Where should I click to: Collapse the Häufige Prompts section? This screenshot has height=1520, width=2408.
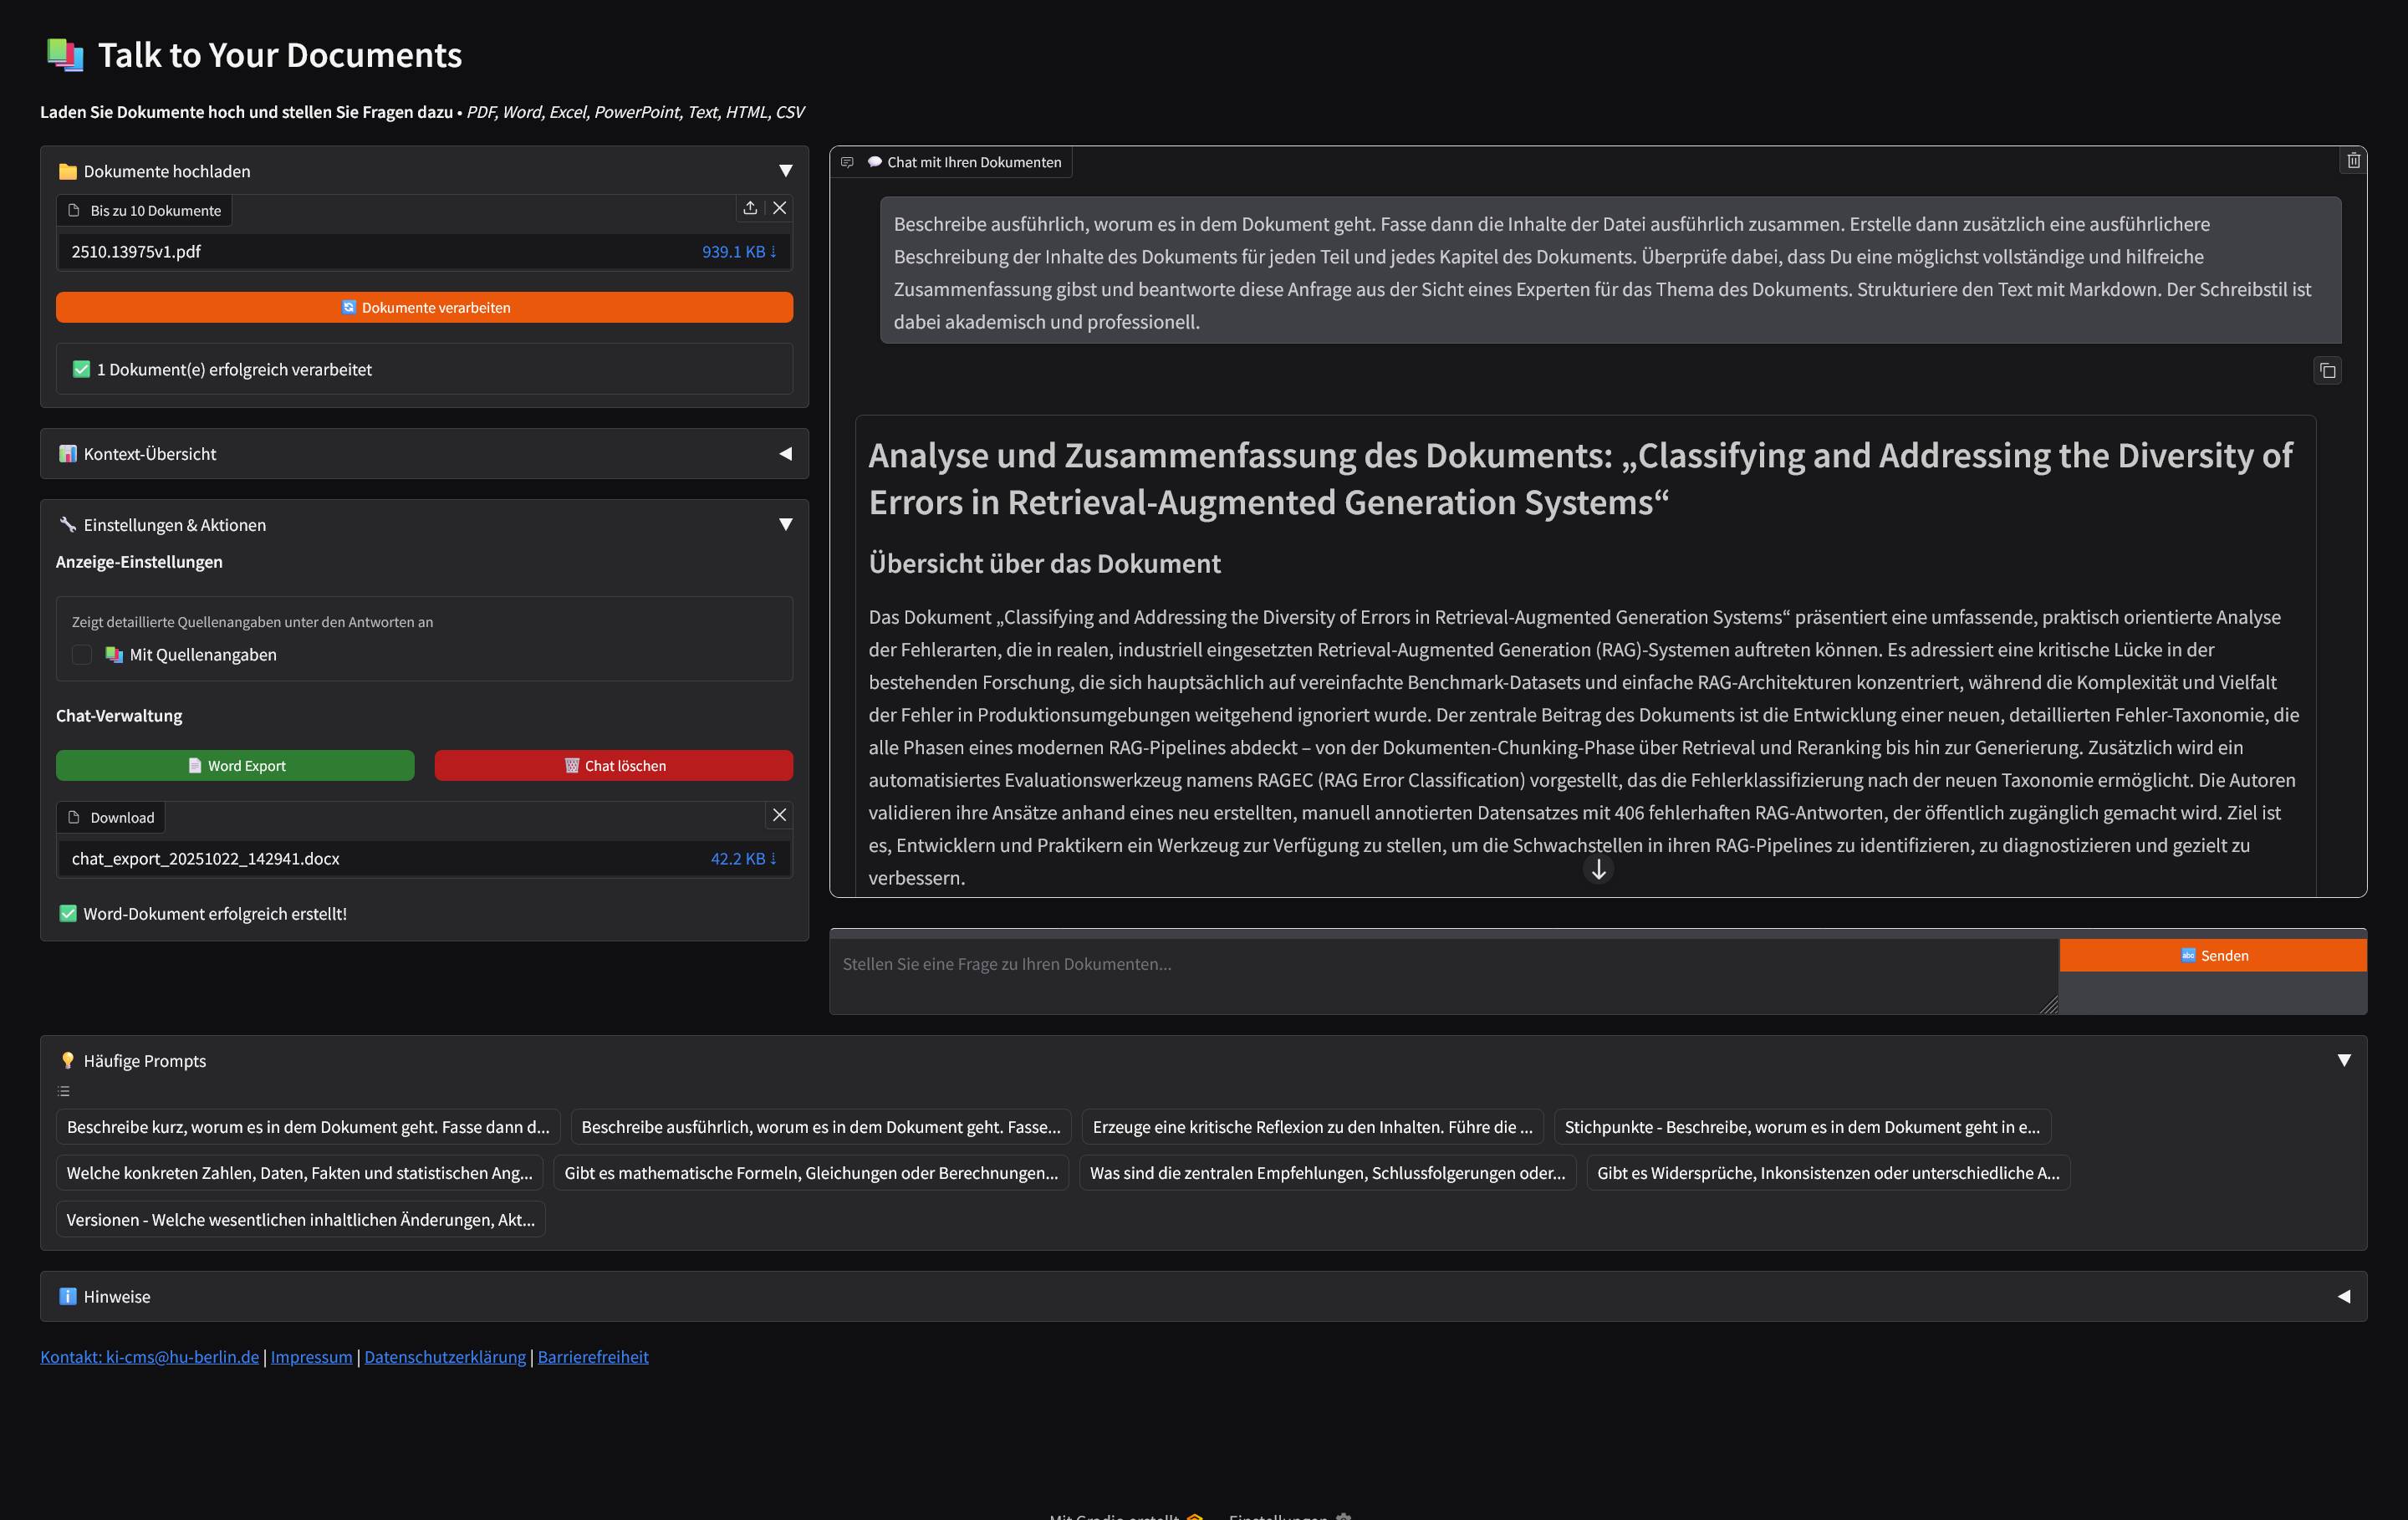tap(2345, 1059)
